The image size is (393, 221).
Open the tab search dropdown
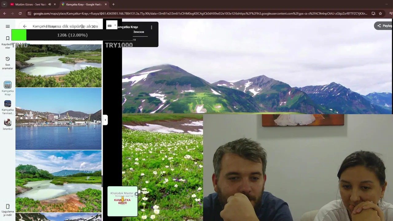tap(4, 4)
